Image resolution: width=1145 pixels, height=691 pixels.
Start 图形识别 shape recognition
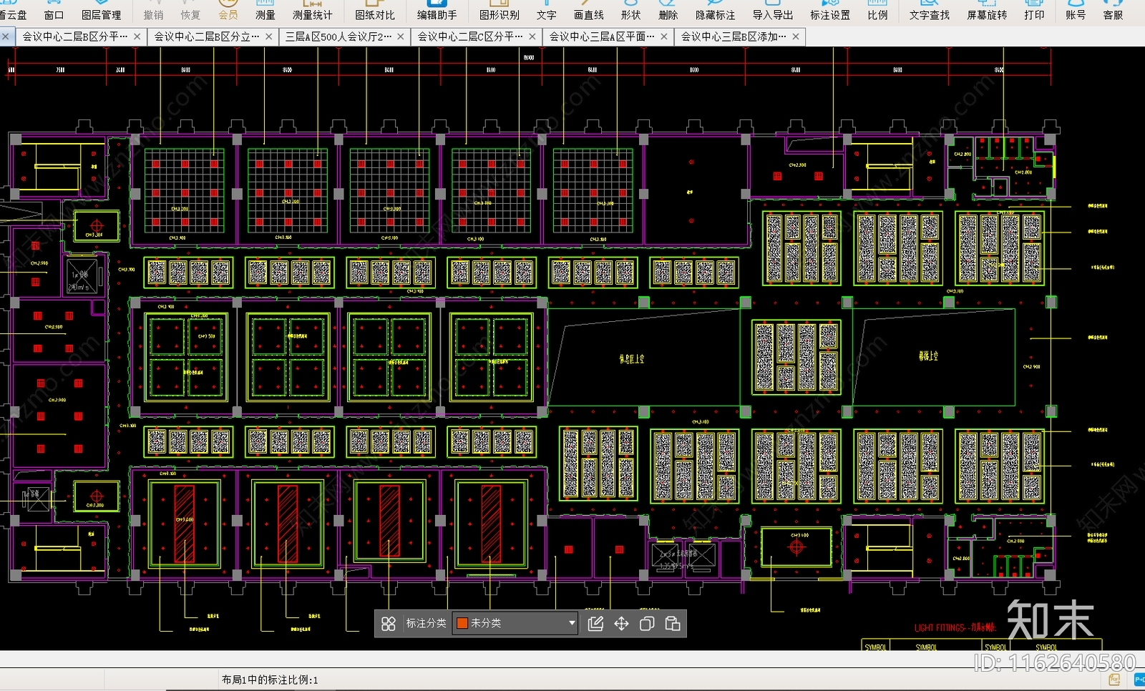(x=500, y=10)
